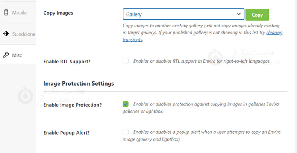Switch to the Mobile tab

click(x=19, y=13)
